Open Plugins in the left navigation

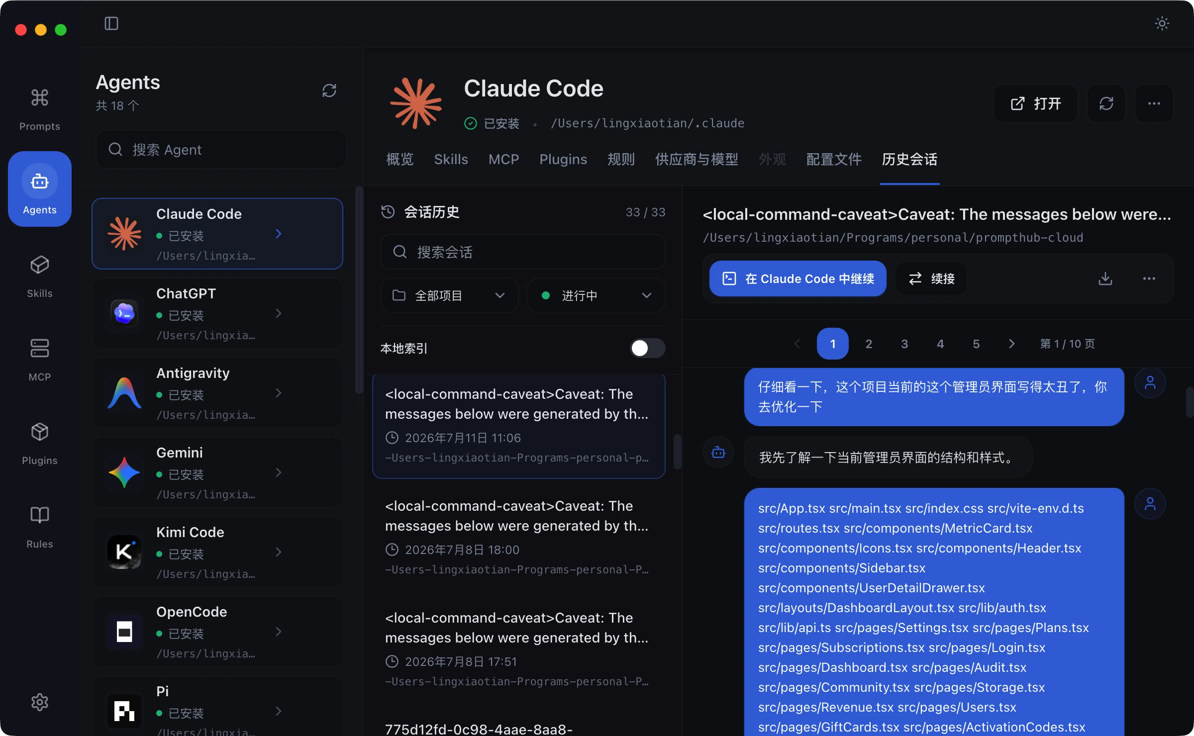pyautogui.click(x=40, y=444)
